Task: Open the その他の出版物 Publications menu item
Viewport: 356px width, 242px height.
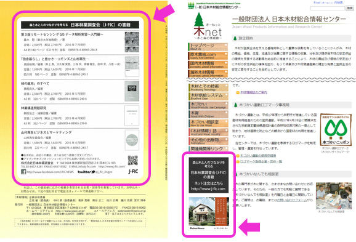Action: 208,141
